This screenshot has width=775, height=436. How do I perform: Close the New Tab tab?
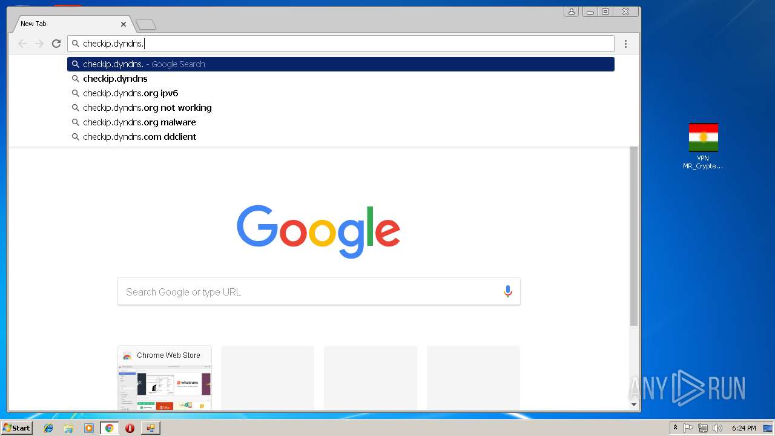[x=124, y=24]
